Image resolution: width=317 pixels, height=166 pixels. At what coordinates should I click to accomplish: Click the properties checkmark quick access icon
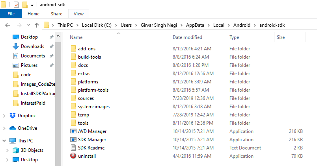[16, 4]
